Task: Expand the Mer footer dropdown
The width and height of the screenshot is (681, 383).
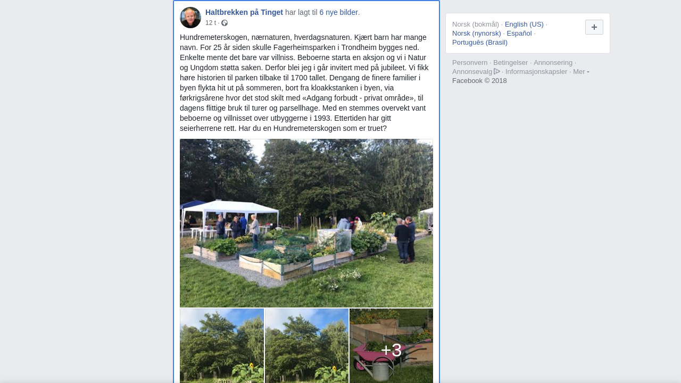Action: (581, 71)
